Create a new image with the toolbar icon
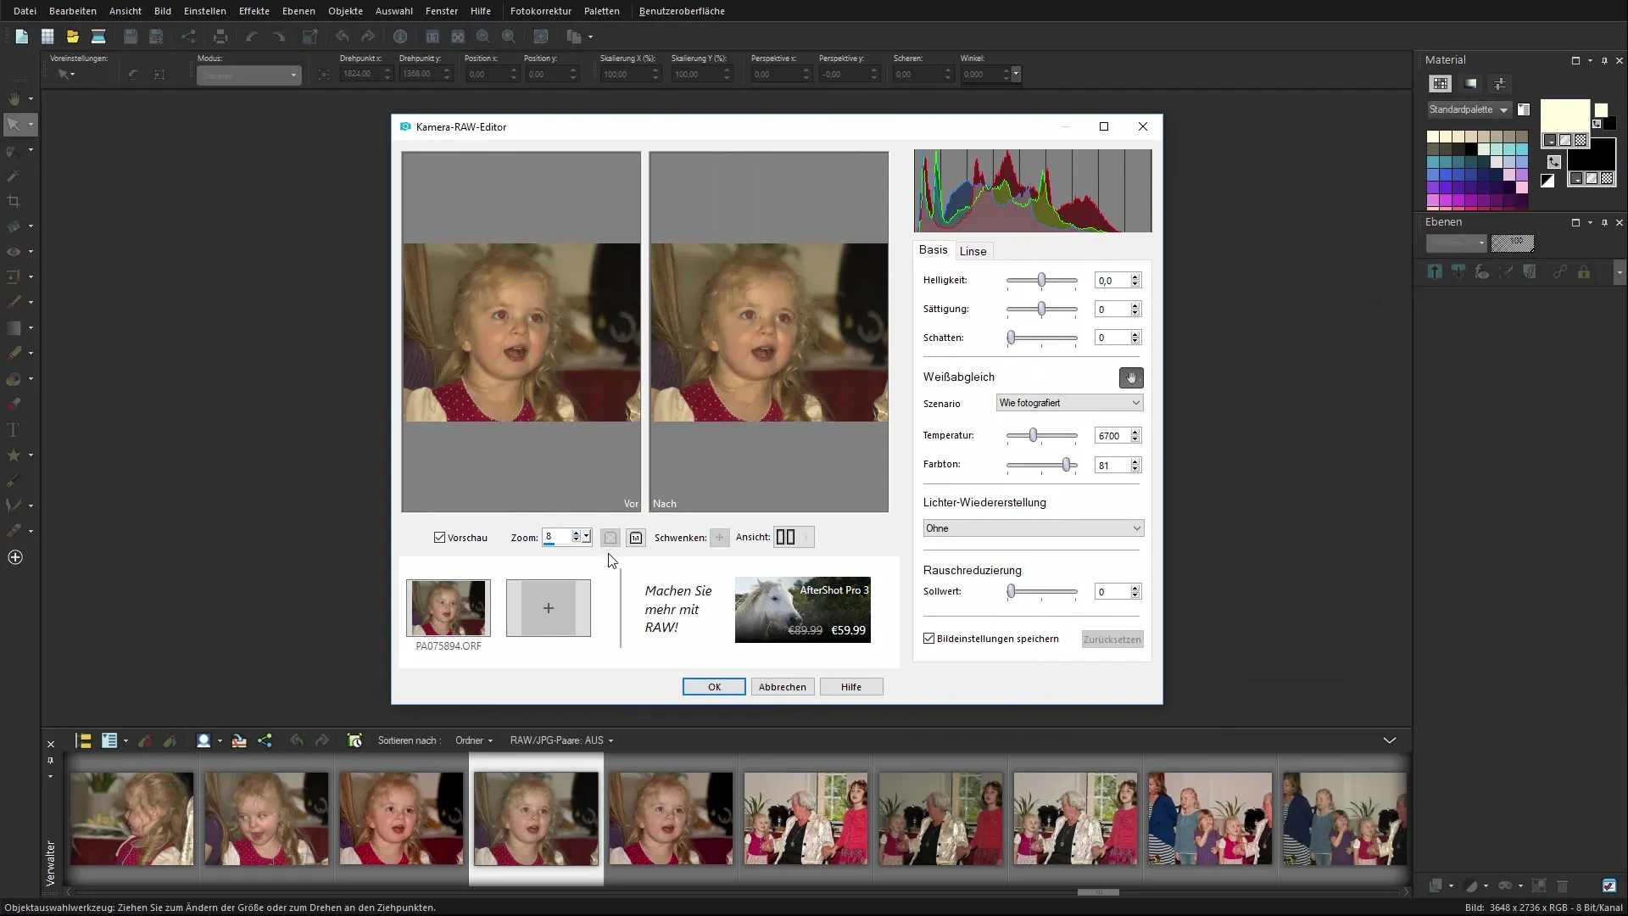The height and width of the screenshot is (916, 1628). [22, 36]
